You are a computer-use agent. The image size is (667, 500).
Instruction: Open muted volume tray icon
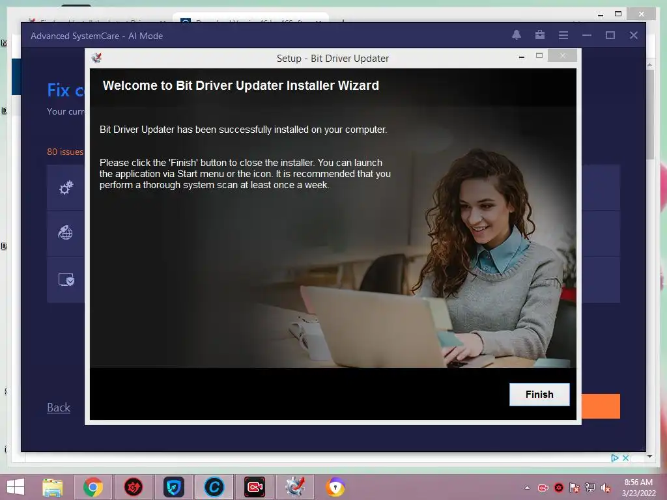(x=606, y=488)
